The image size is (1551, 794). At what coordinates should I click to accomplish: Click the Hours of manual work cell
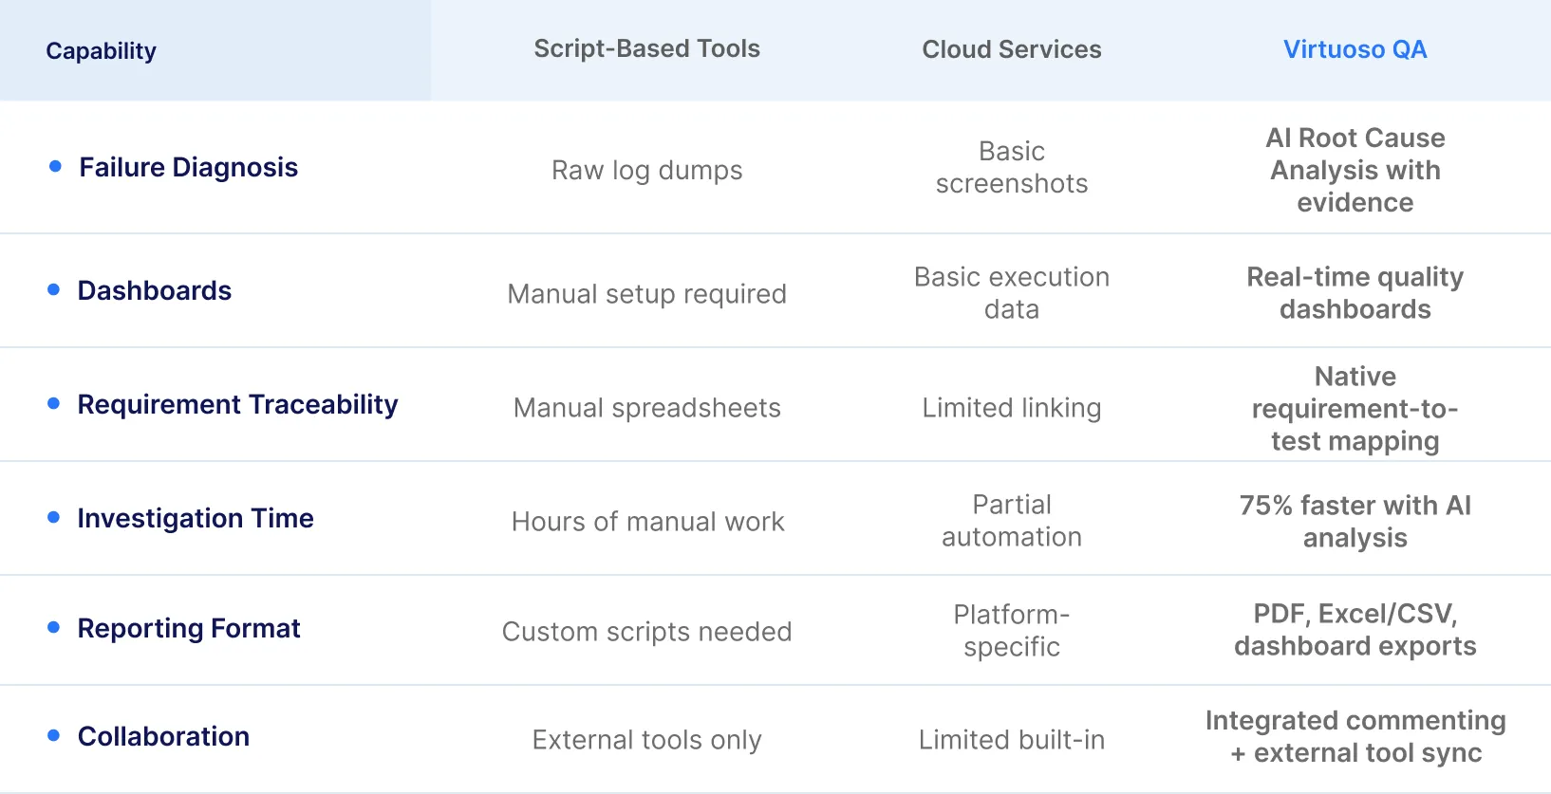tap(648, 522)
